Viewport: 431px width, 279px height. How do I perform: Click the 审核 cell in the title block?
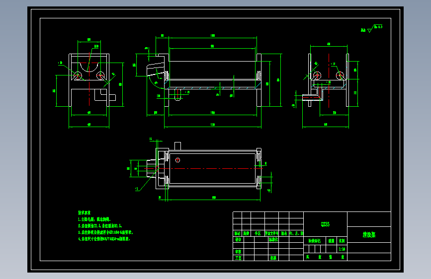(x=238, y=252)
